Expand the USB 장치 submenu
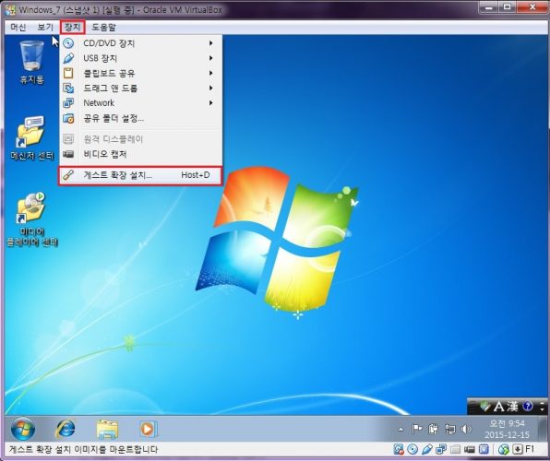 (x=140, y=58)
